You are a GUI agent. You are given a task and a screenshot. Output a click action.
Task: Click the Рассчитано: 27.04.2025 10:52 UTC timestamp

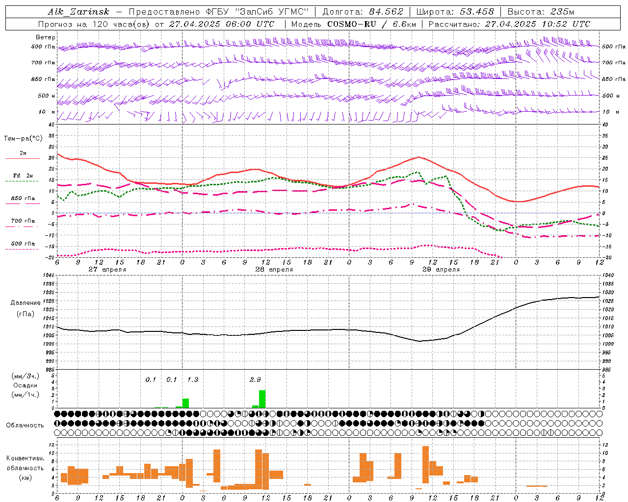click(x=509, y=24)
